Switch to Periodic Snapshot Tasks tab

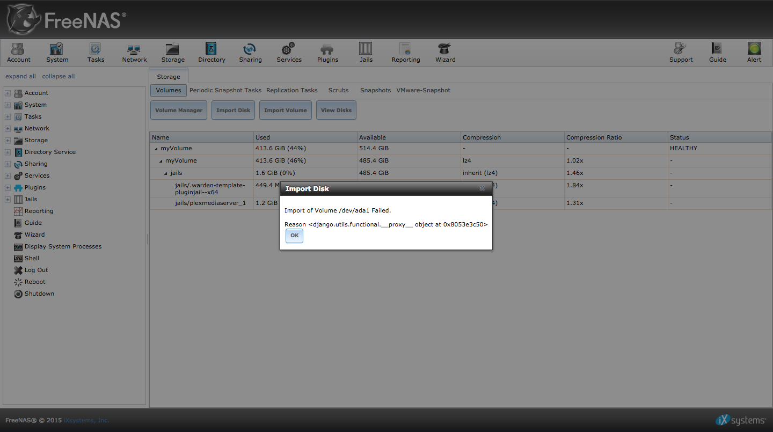(225, 90)
